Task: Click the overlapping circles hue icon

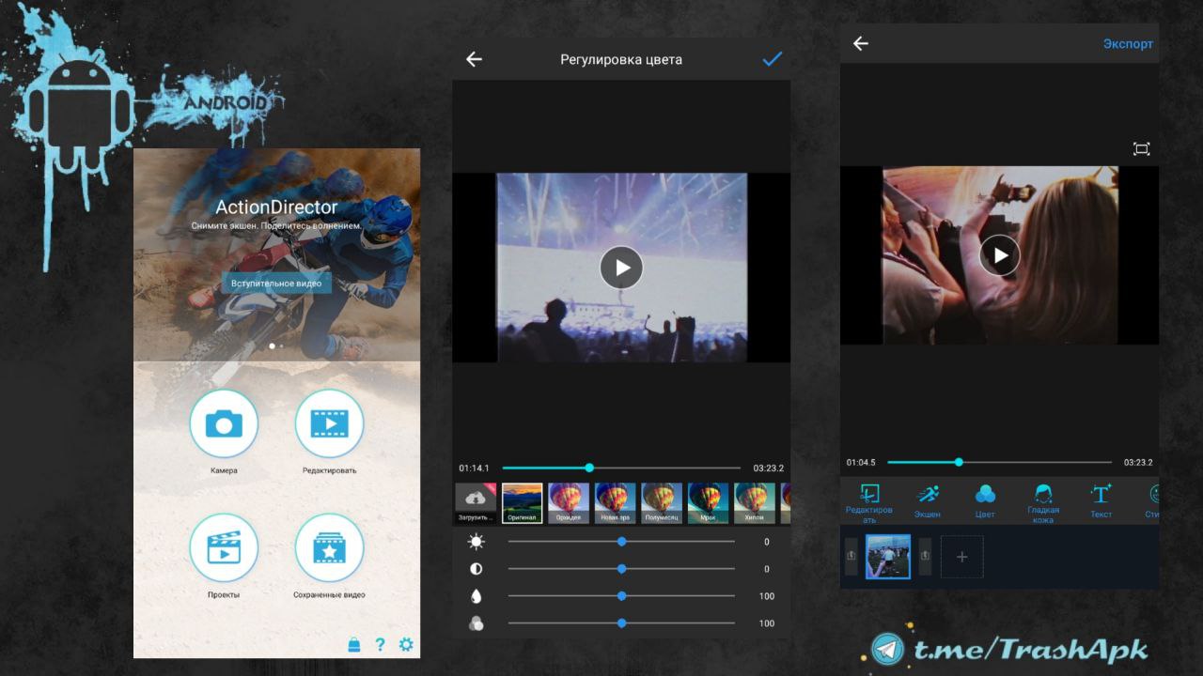Action: 477,623
